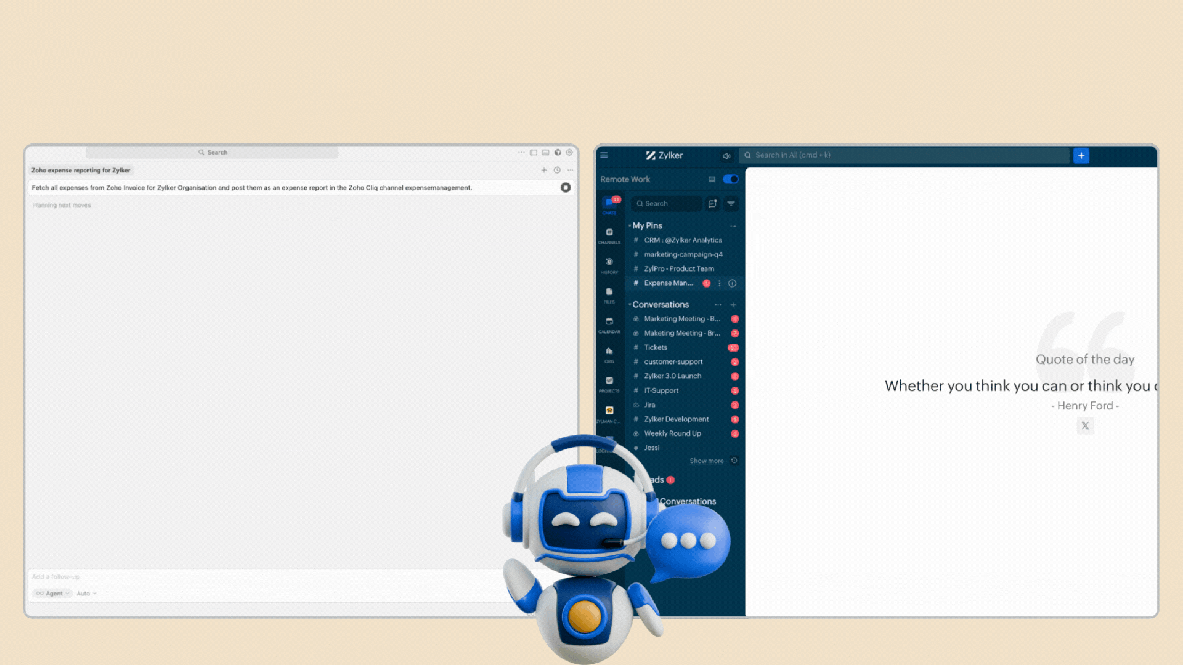1183x665 pixels.
Task: Click the stop button on the running prompt
Action: pyautogui.click(x=566, y=188)
